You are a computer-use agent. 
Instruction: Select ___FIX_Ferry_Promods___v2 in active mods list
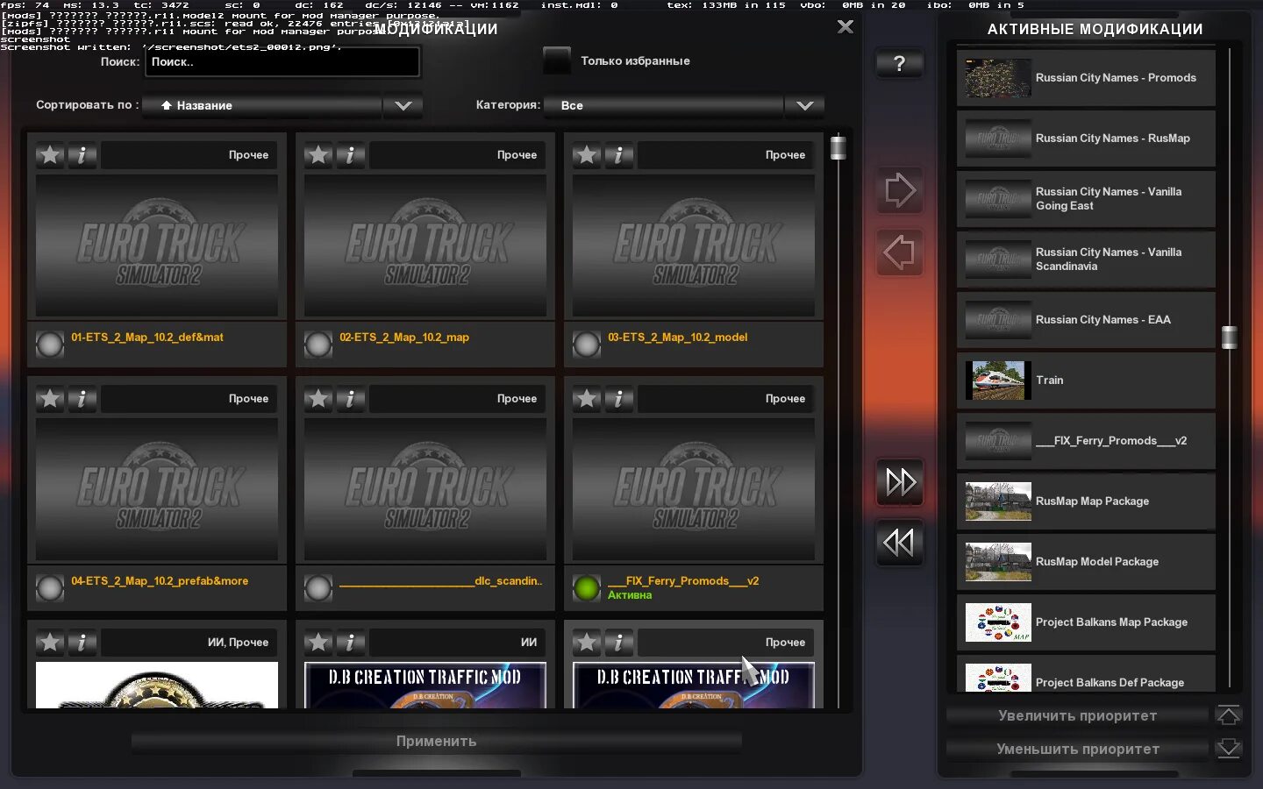point(1086,441)
